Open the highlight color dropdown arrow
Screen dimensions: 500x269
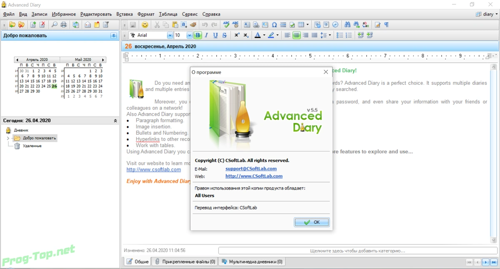pyautogui.click(x=277, y=35)
